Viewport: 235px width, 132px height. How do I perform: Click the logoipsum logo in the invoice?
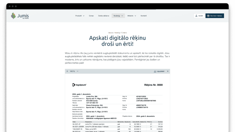click(79, 85)
